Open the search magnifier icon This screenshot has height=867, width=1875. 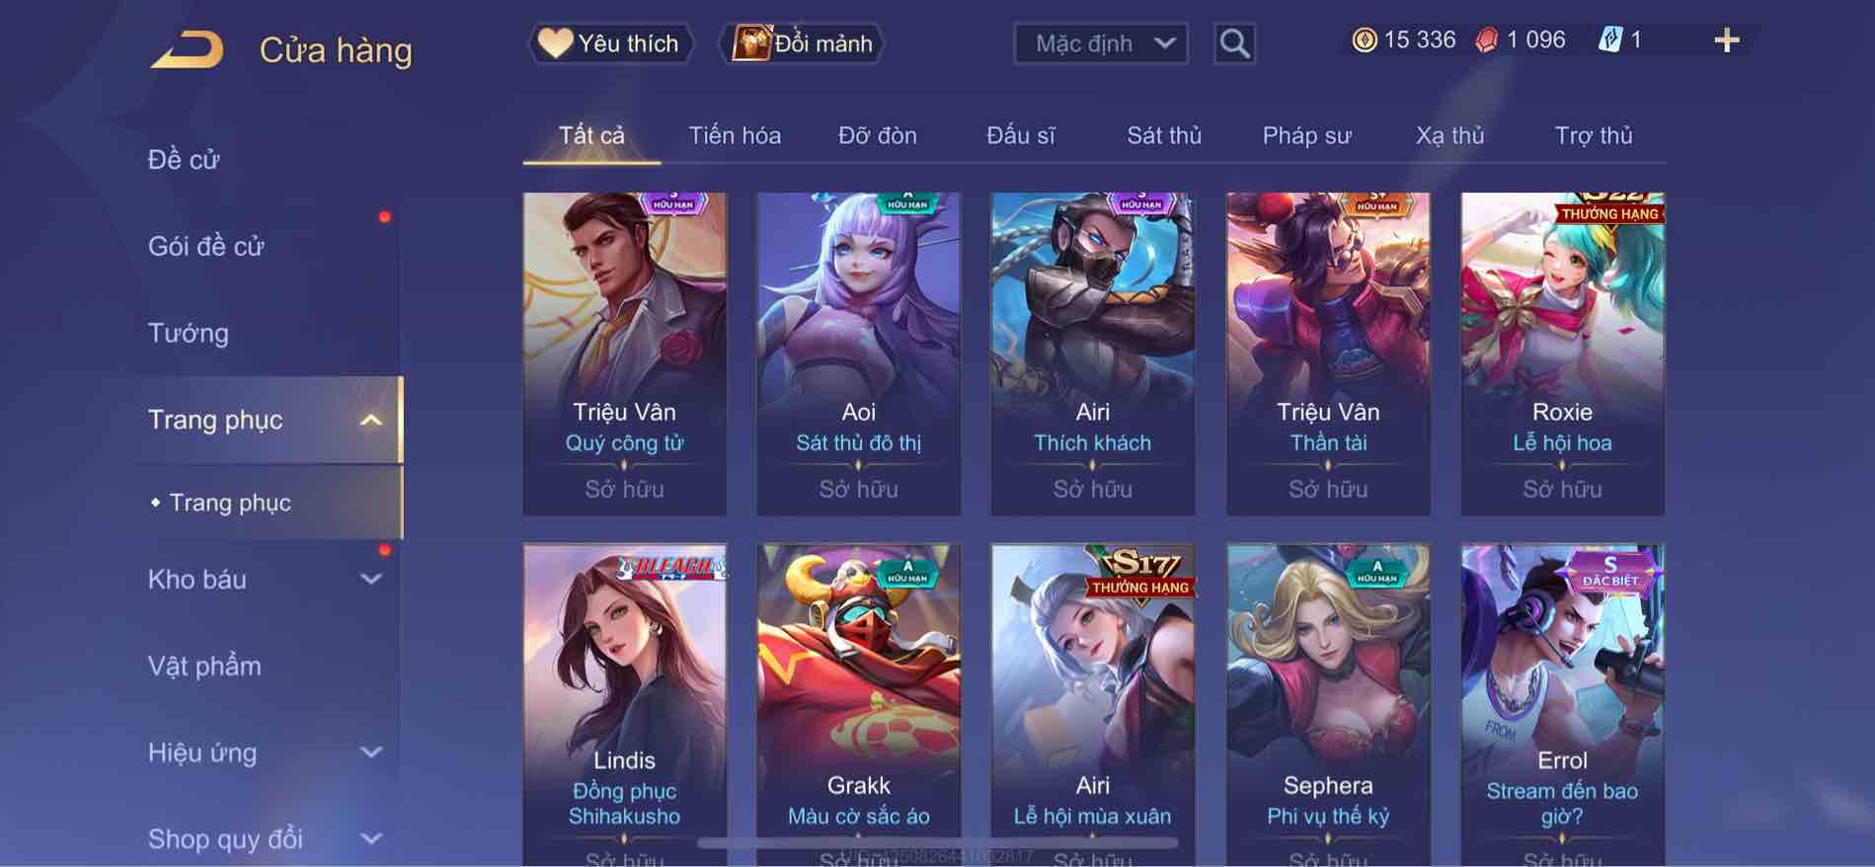(x=1234, y=43)
